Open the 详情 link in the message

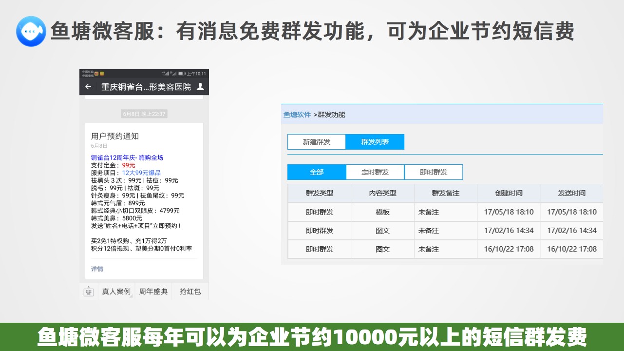97,269
